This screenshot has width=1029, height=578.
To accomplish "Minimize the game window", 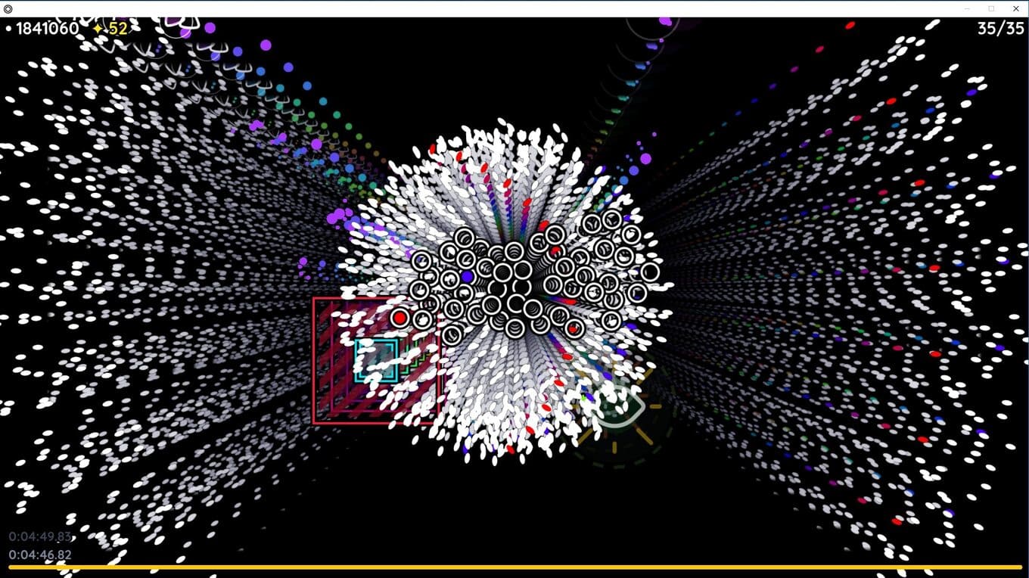I will point(967,8).
